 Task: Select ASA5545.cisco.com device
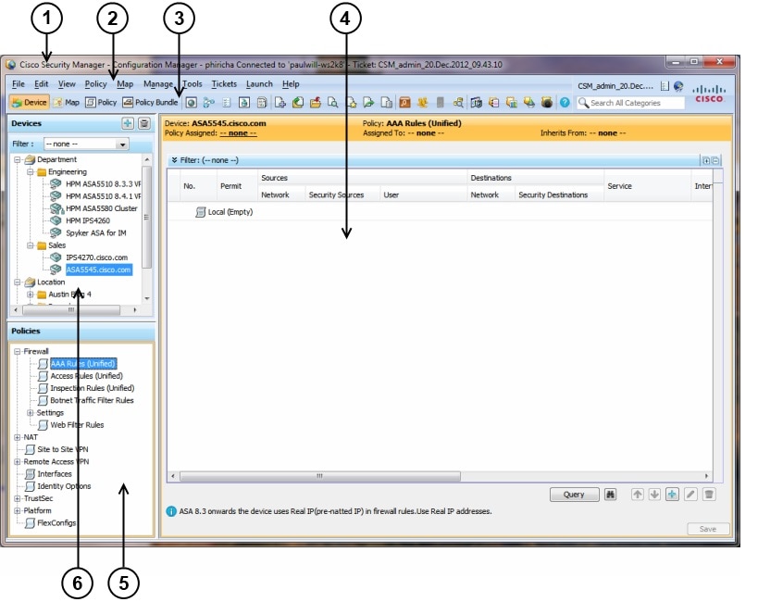tap(99, 270)
